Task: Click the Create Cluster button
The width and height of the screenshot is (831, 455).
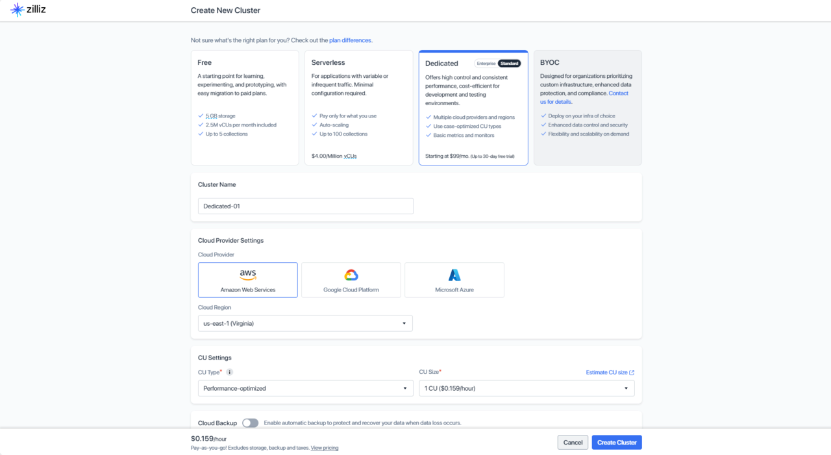Action: tap(616, 443)
